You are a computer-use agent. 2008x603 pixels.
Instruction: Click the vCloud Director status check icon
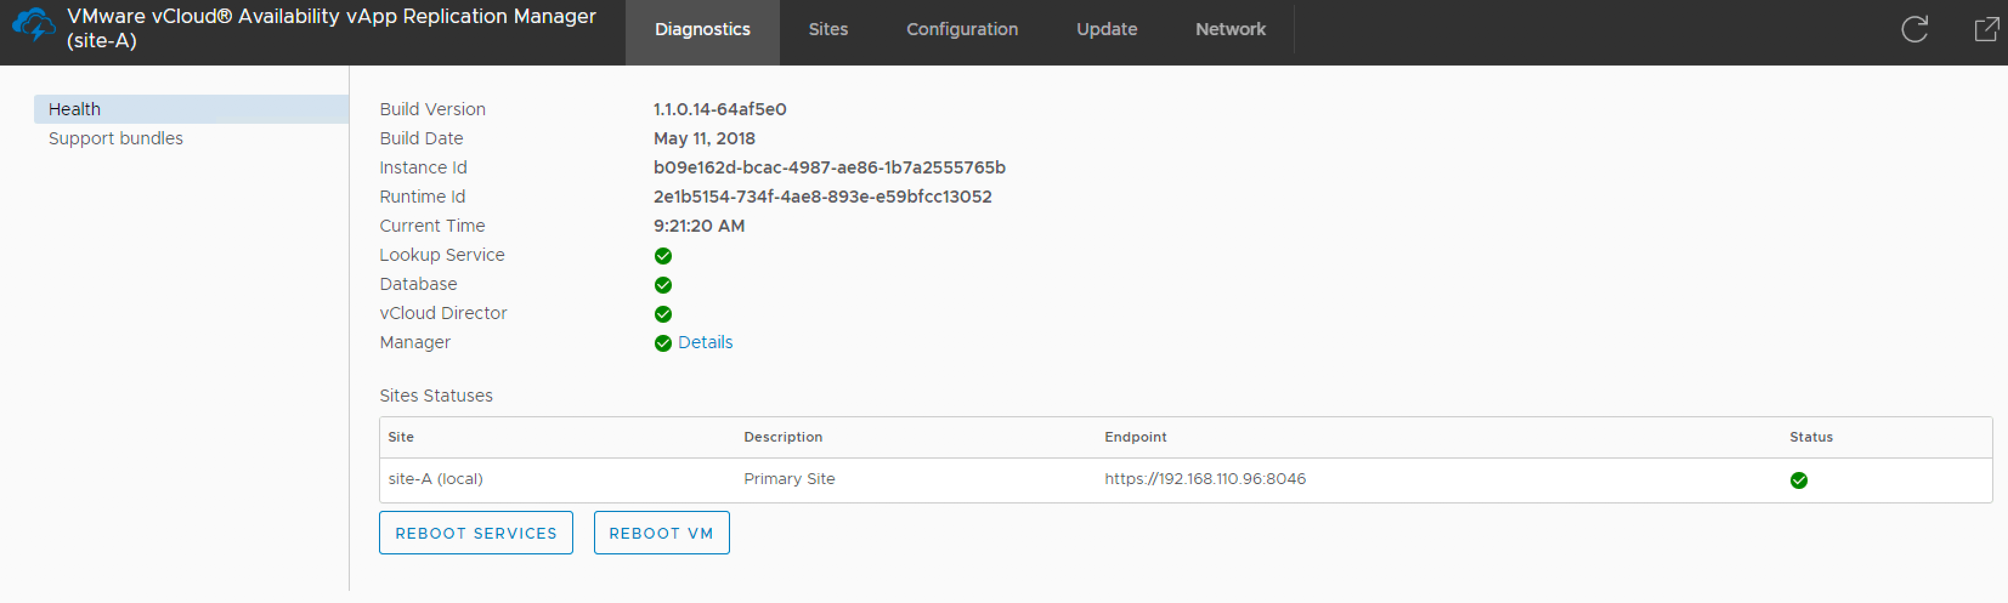coord(663,314)
